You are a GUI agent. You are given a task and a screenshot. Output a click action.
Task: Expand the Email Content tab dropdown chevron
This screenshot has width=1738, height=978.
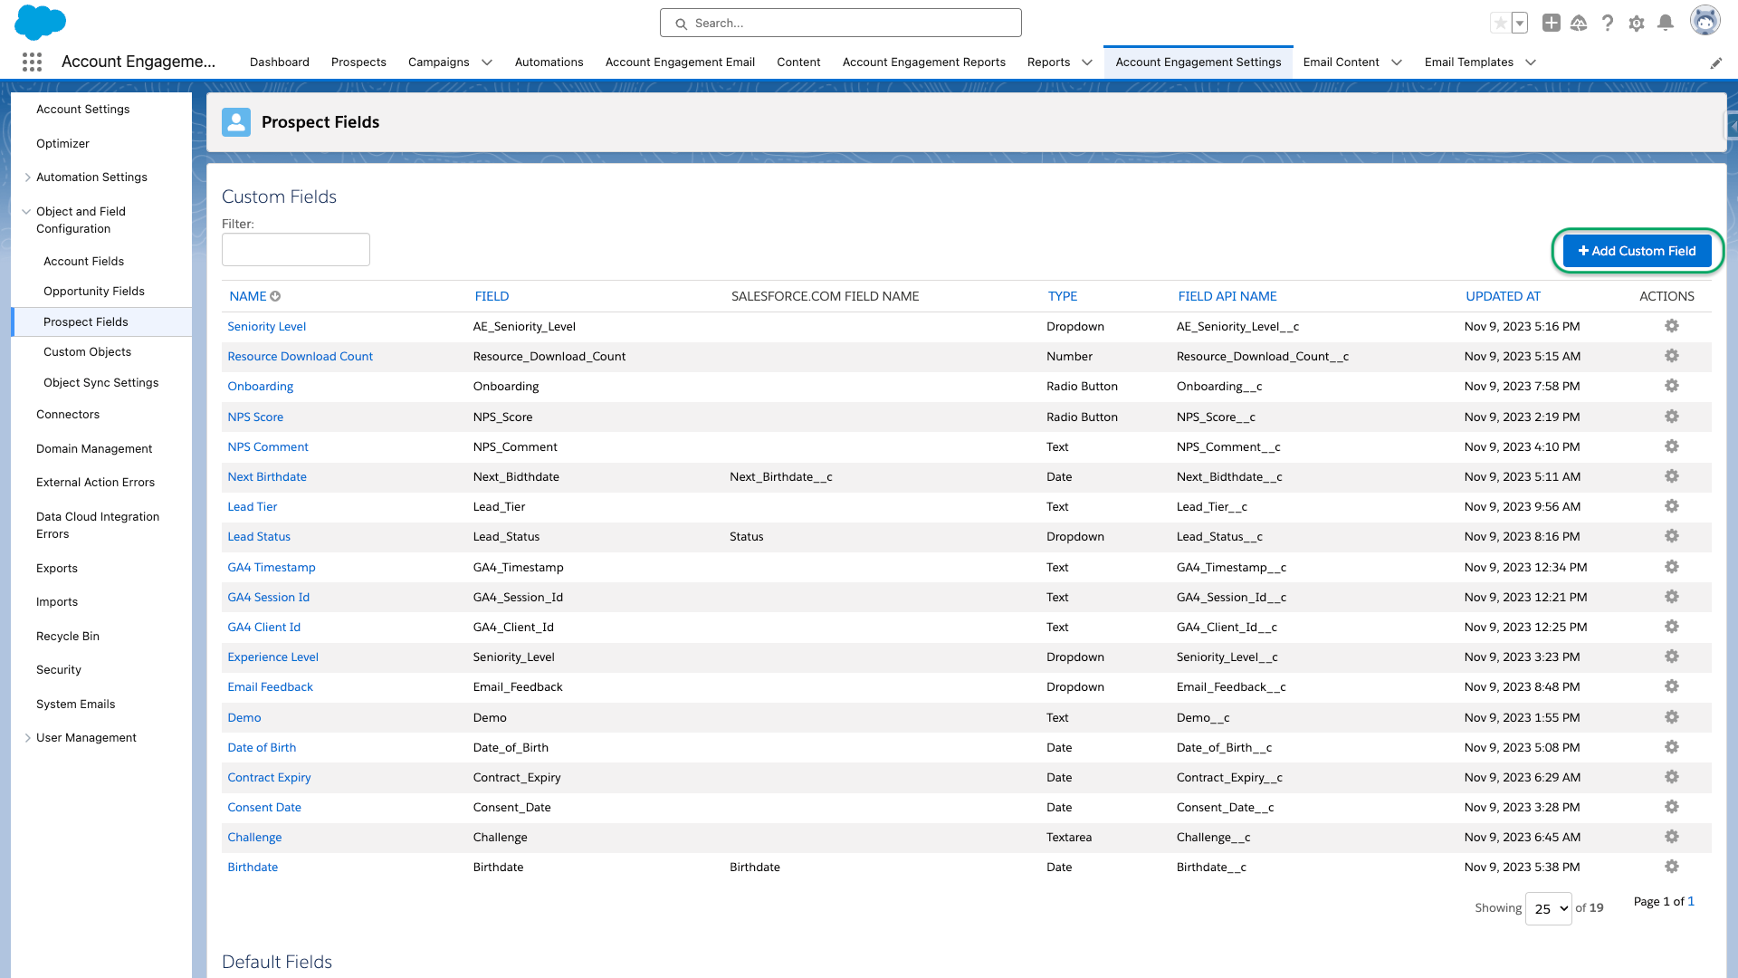[x=1397, y=62]
